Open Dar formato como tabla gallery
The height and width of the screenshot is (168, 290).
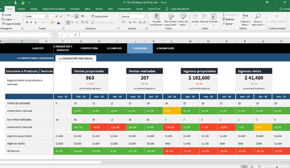(171, 20)
